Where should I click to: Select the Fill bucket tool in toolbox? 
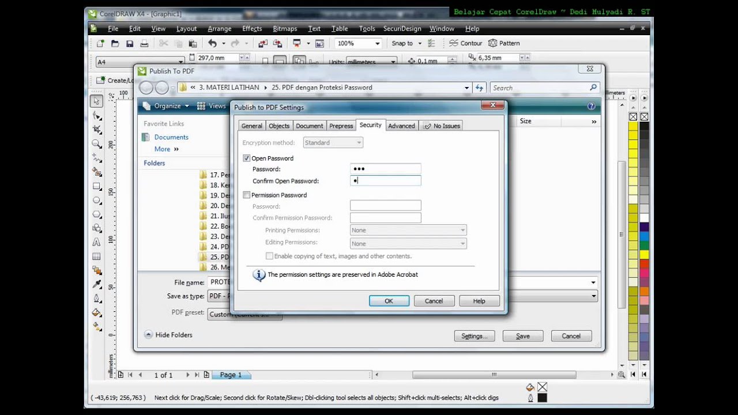(97, 313)
